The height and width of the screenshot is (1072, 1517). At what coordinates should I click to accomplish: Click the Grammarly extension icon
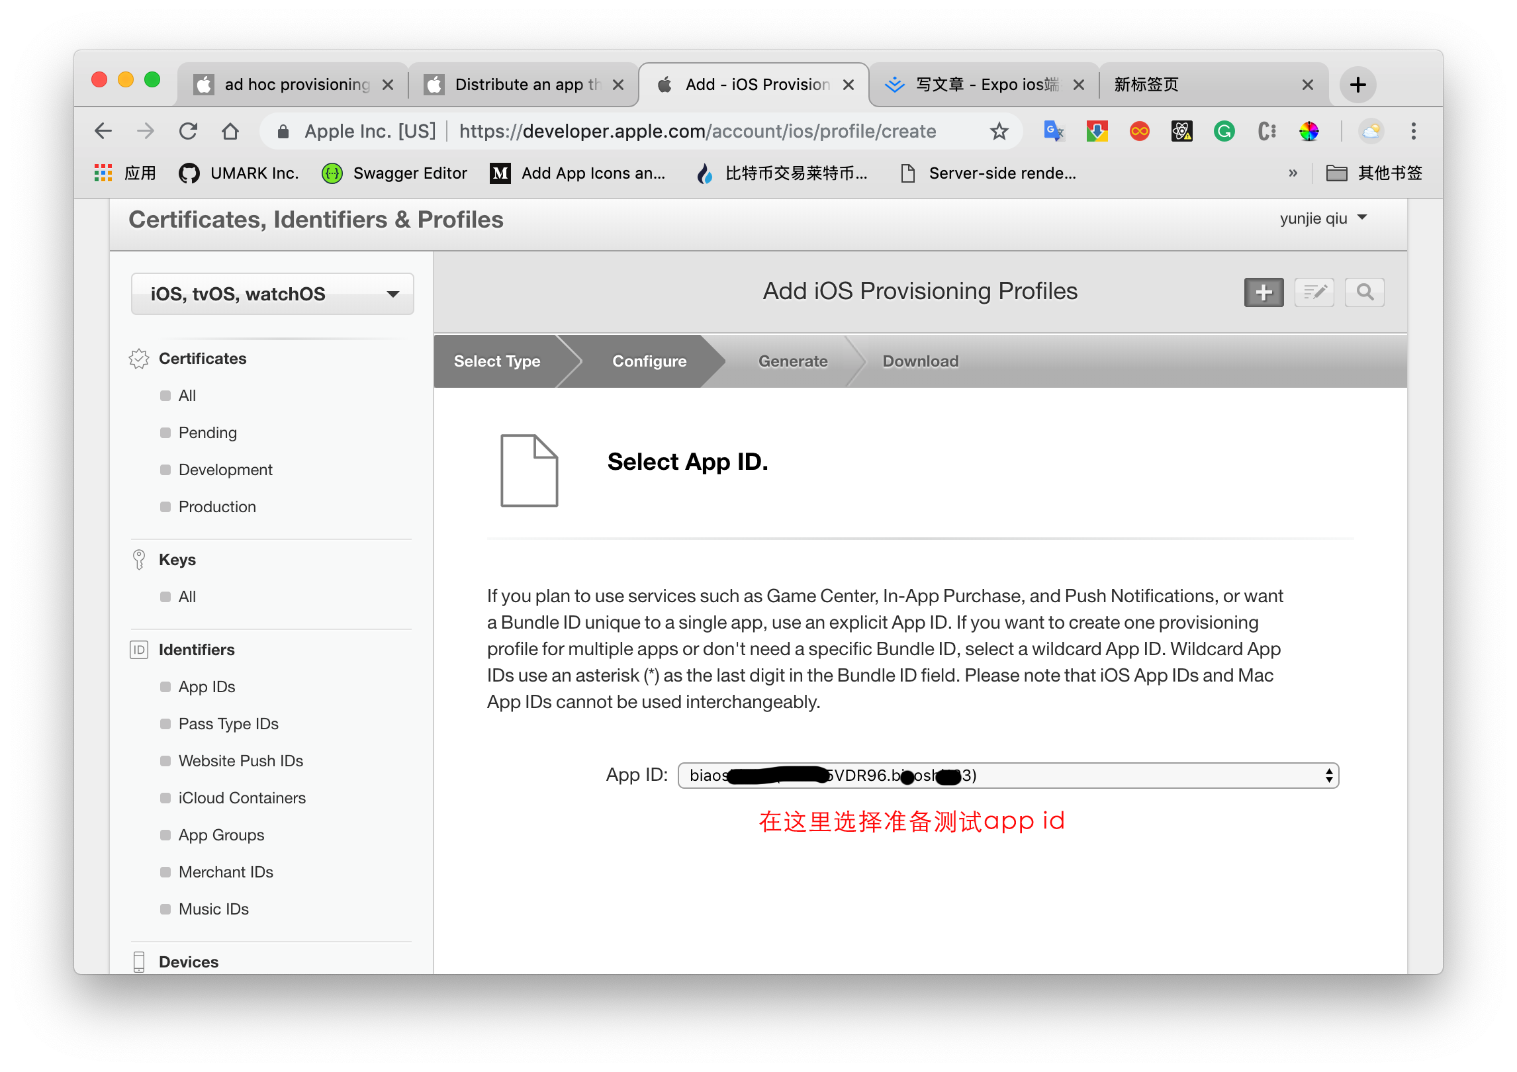coord(1224,131)
